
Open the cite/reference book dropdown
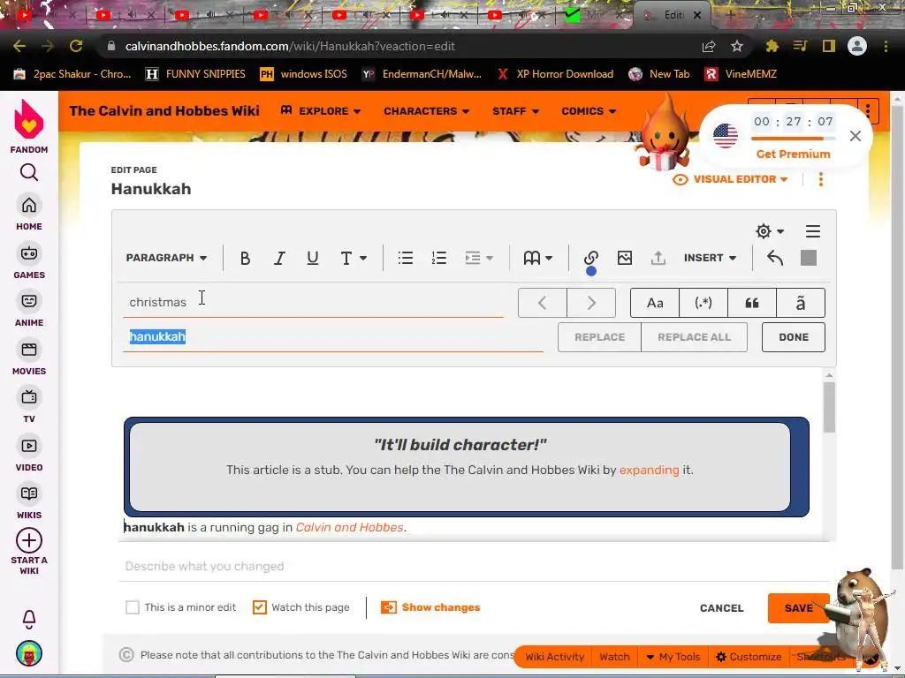[x=538, y=258]
